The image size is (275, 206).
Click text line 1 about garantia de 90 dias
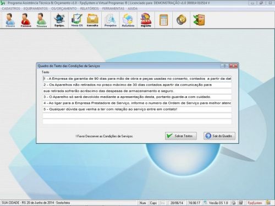pyautogui.click(x=137, y=79)
